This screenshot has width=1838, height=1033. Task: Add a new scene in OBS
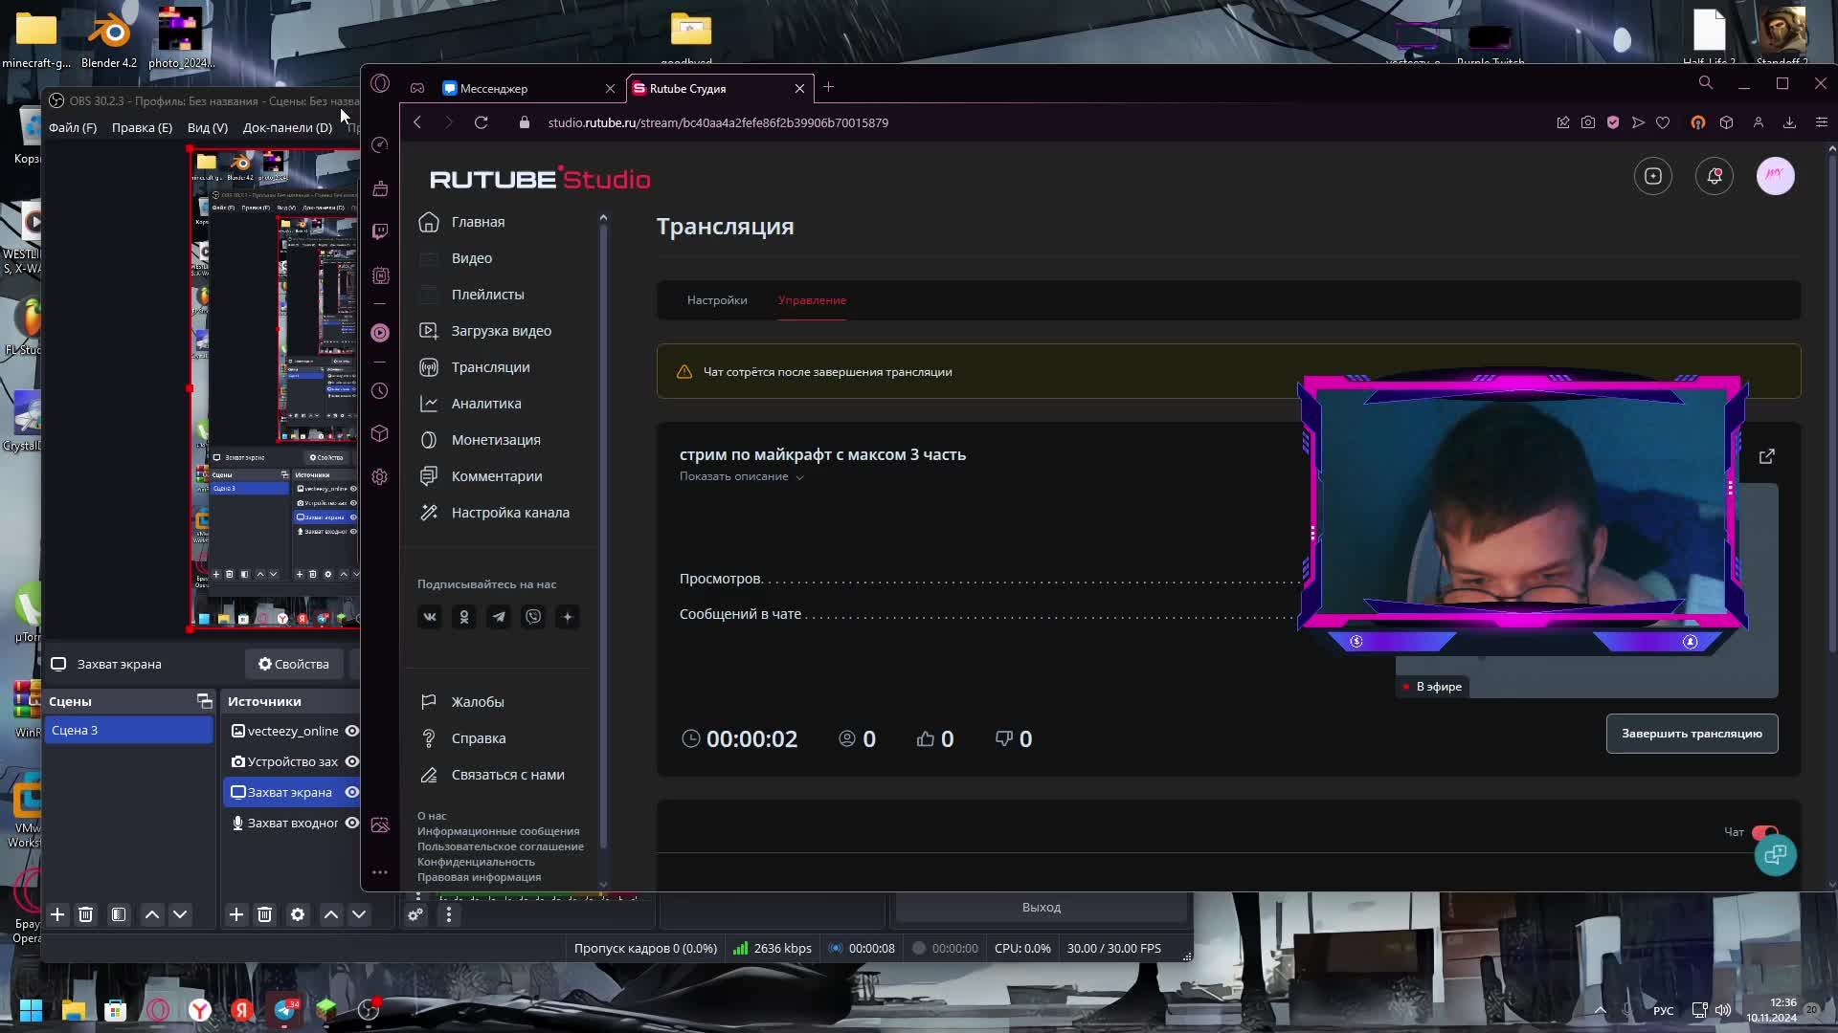57,915
